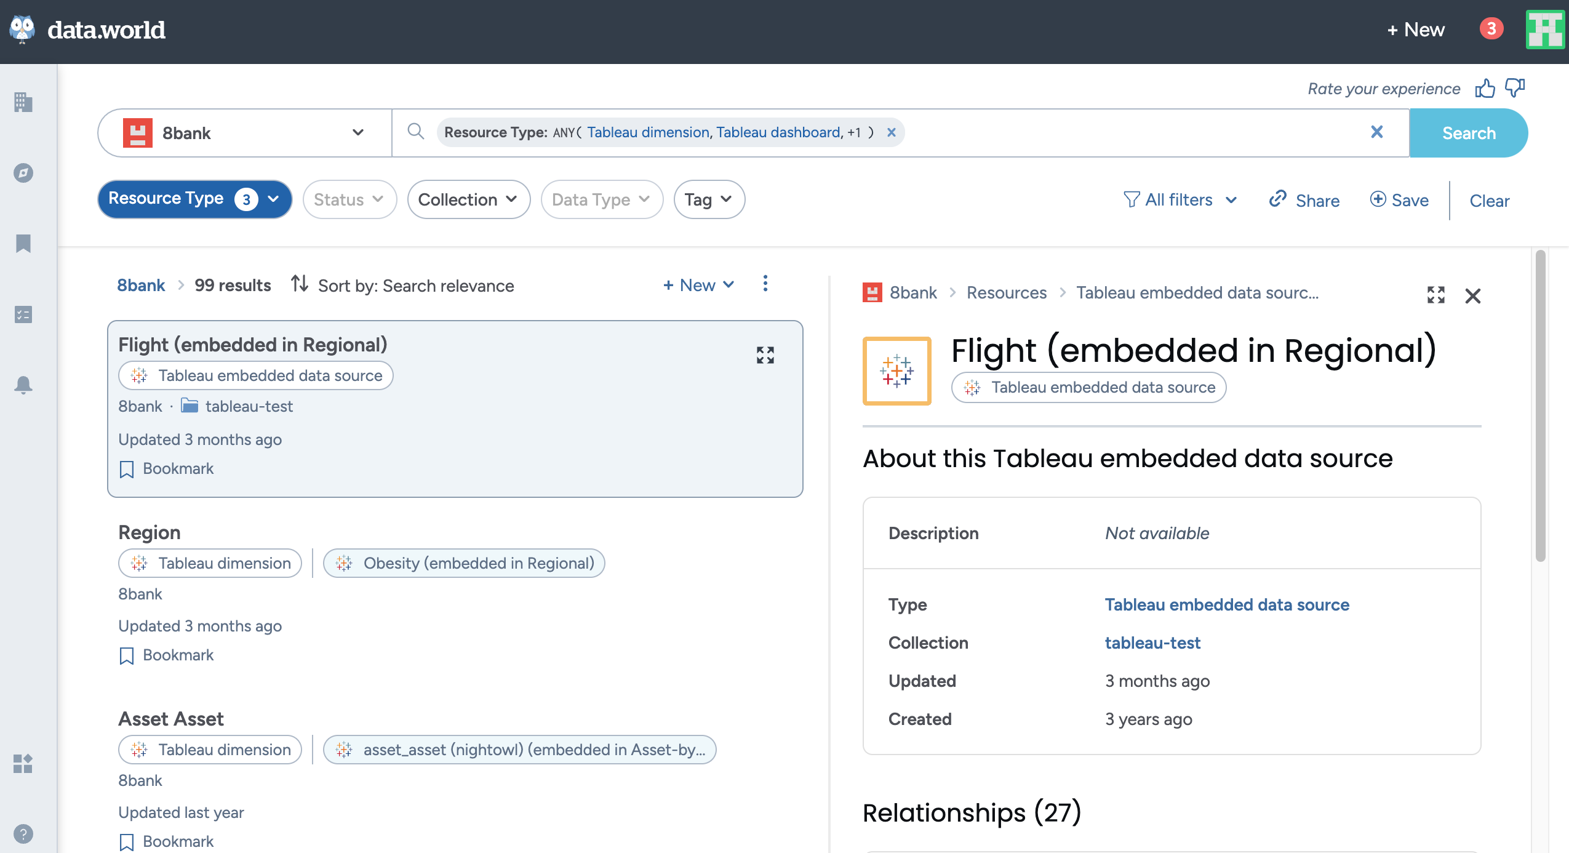Click the sort order arrows icon
The image size is (1569, 853).
(300, 284)
